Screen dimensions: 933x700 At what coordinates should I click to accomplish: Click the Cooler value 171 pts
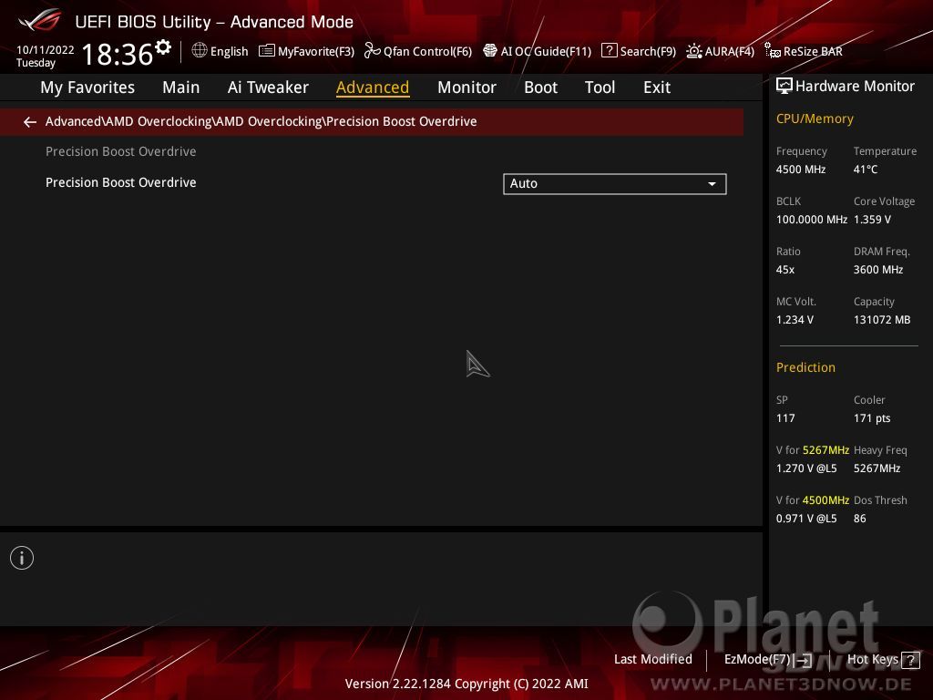(872, 418)
